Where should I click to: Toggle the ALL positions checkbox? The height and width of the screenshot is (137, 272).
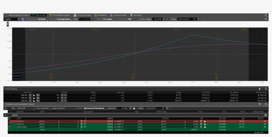pos(9,108)
